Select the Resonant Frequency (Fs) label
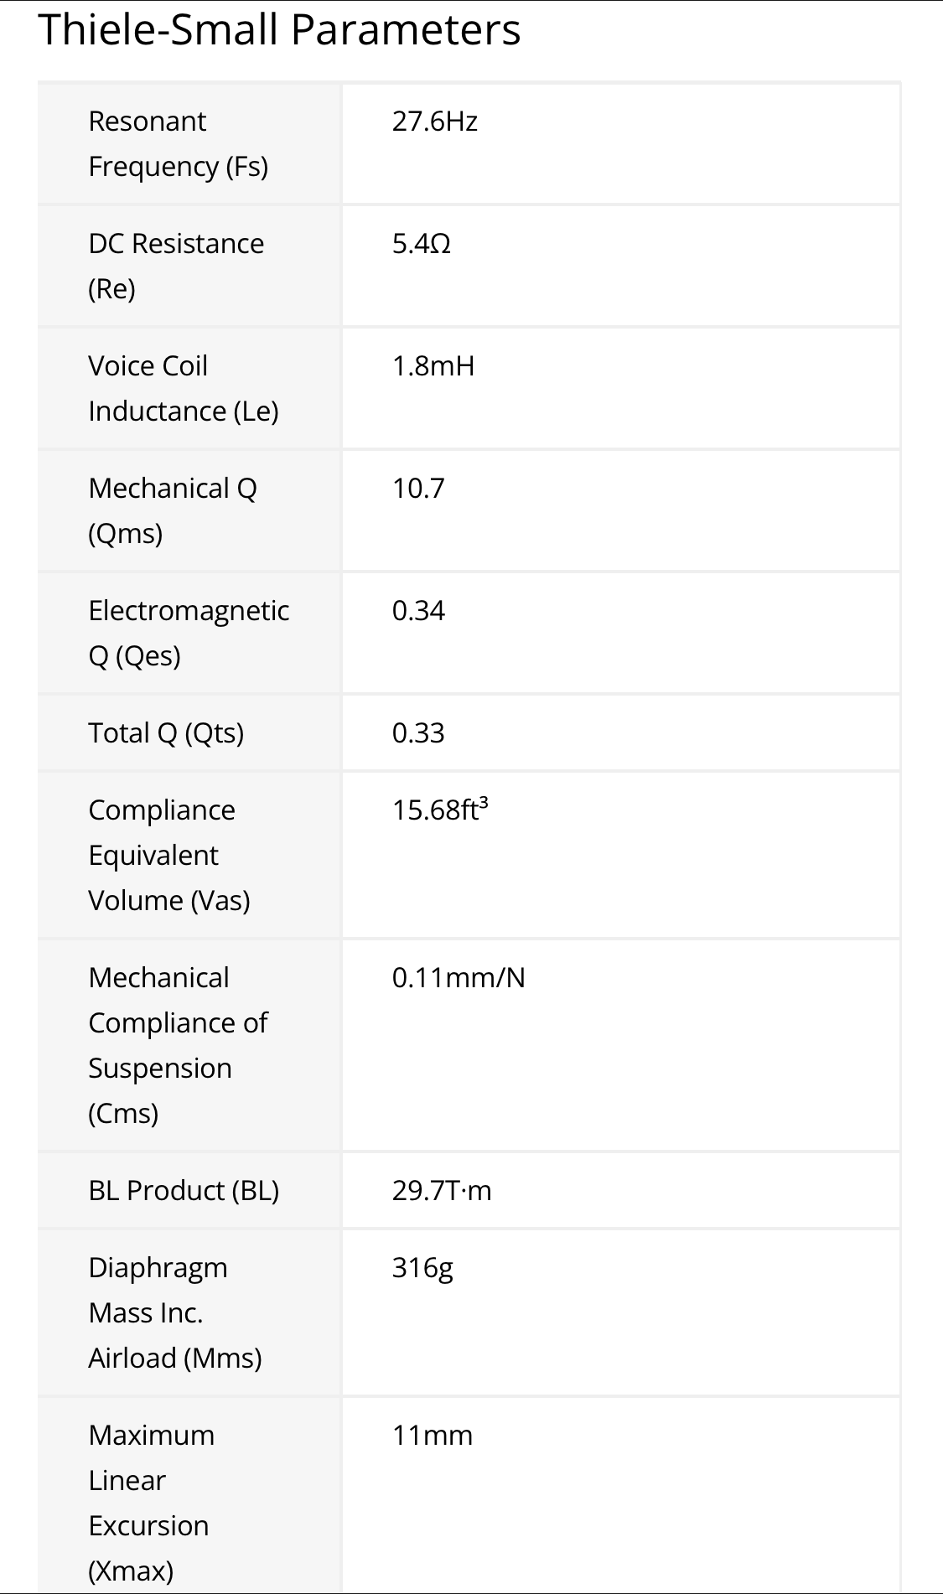This screenshot has height=1594, width=943. (179, 144)
